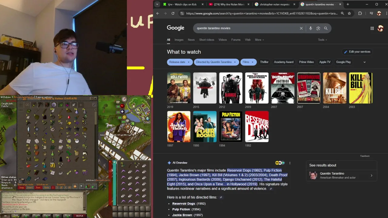Open the media control icon in Chrome toolbar
The image size is (388, 218).
coord(371,13)
